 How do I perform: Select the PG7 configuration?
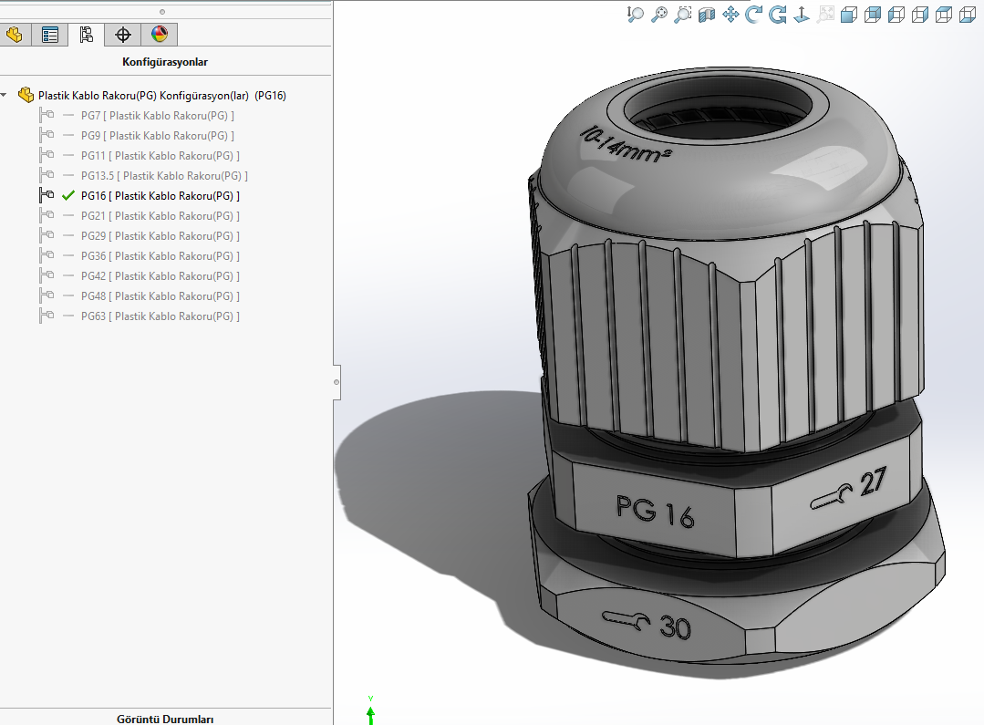point(157,116)
